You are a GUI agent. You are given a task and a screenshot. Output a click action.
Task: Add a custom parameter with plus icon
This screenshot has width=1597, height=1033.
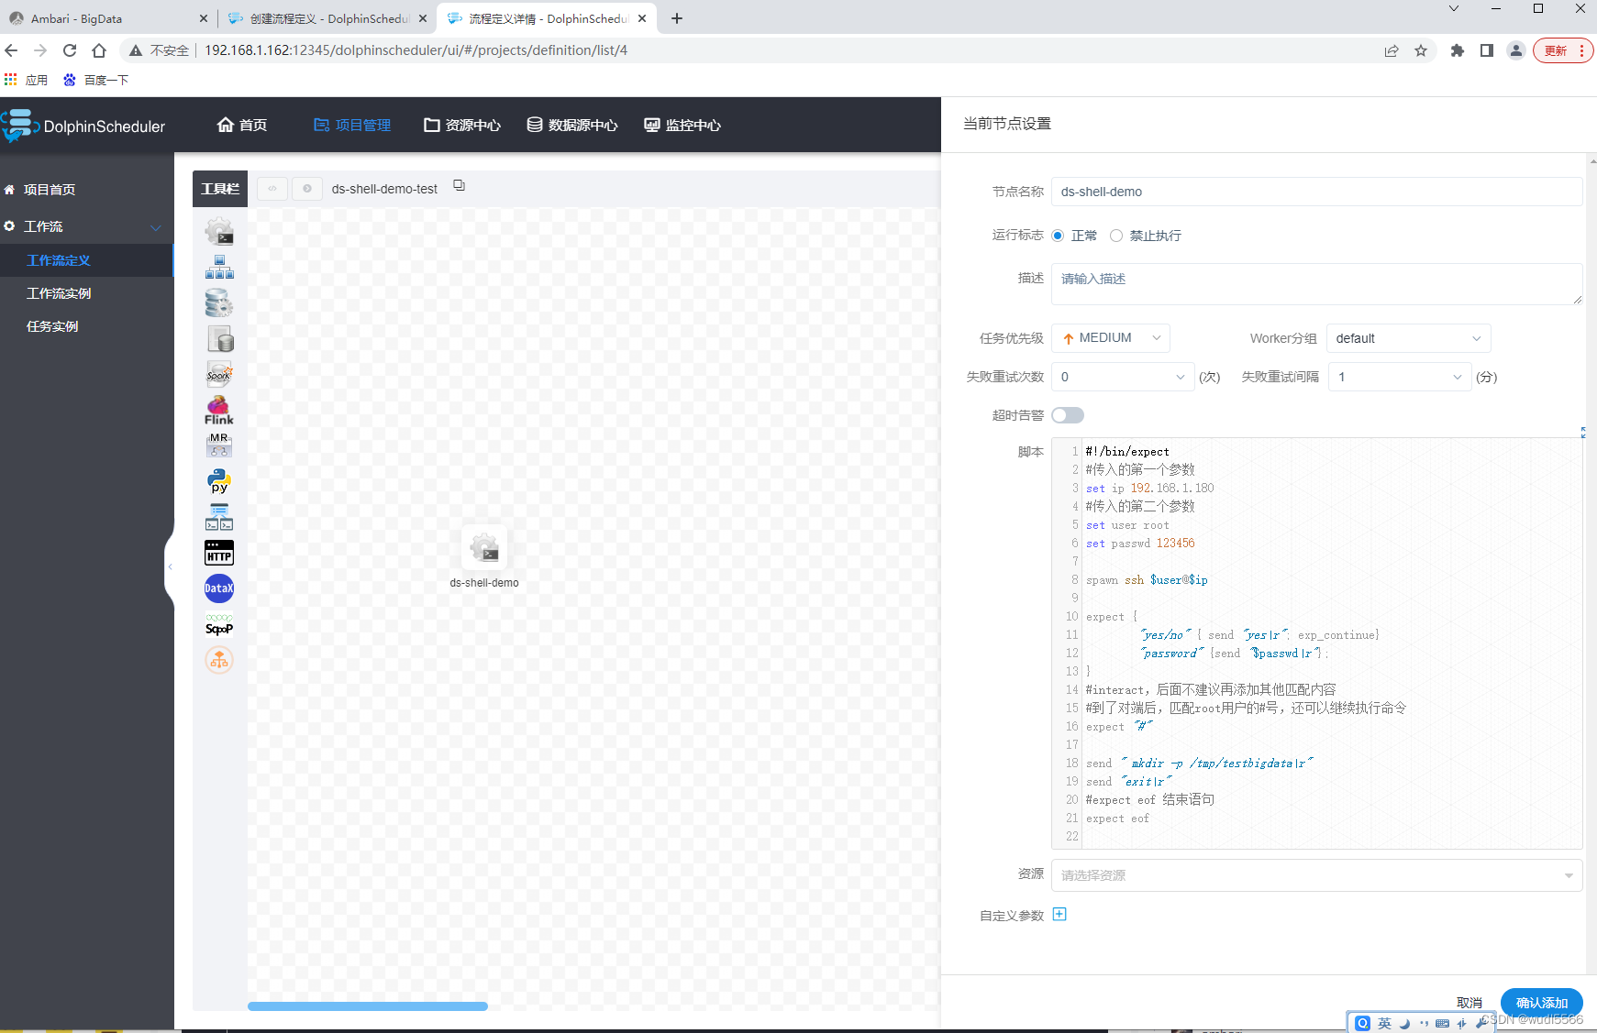(x=1059, y=914)
